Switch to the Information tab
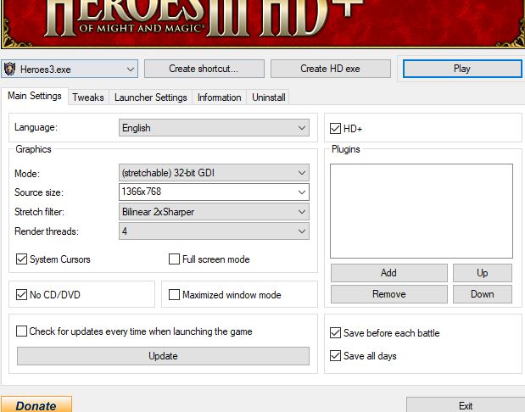 point(220,97)
